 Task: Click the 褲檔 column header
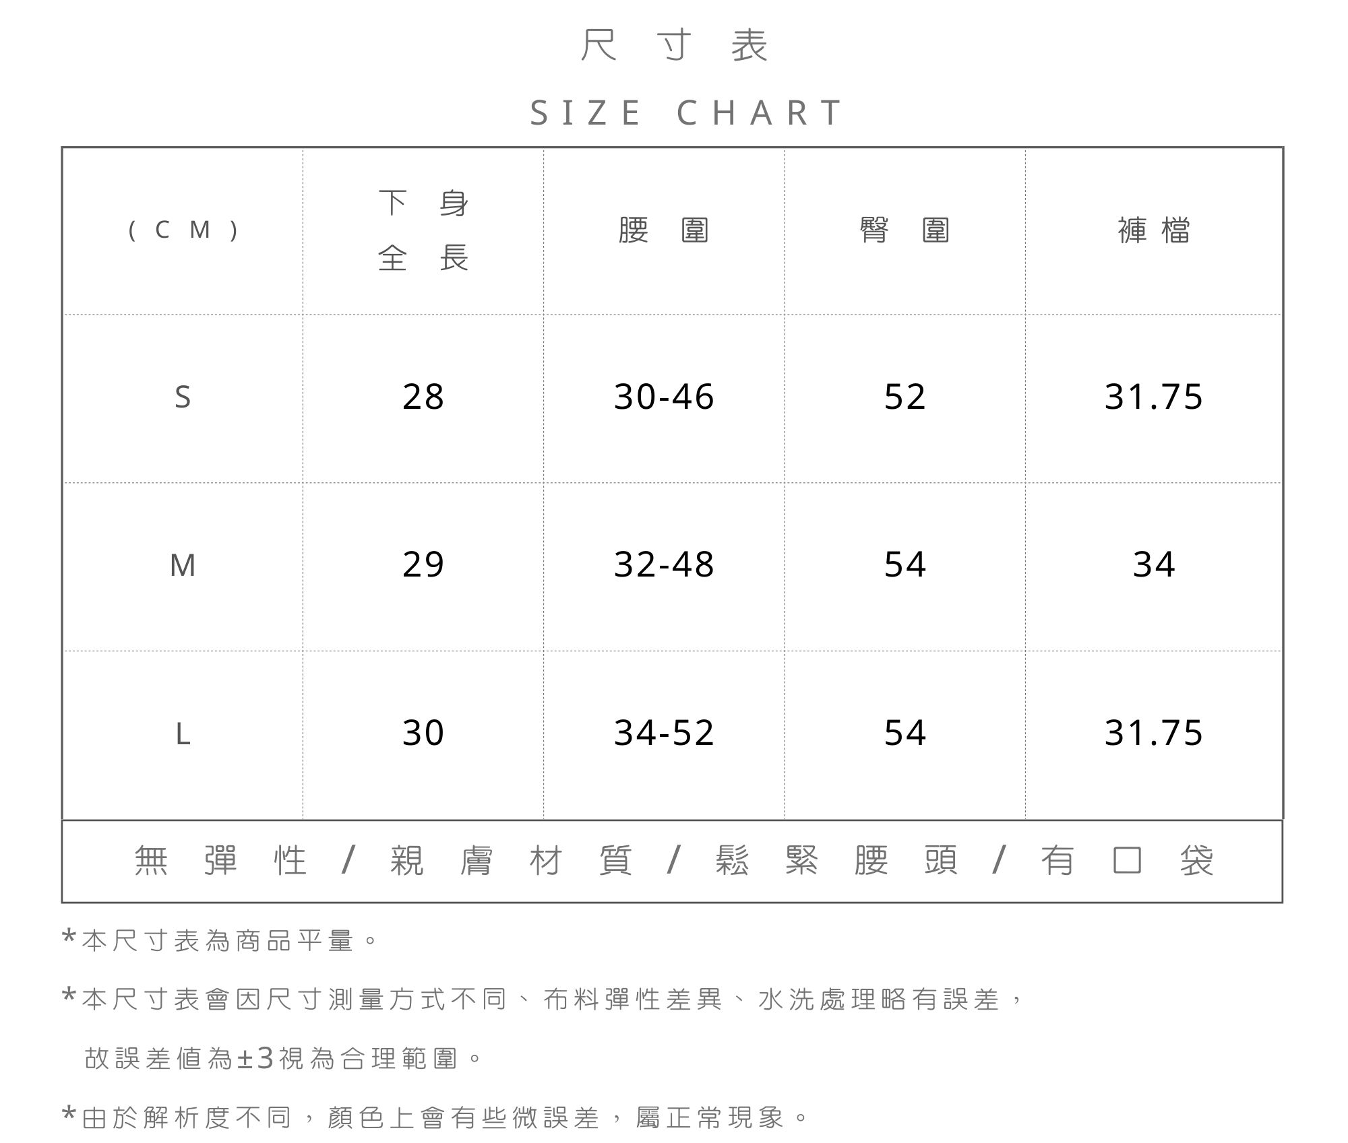click(1153, 230)
